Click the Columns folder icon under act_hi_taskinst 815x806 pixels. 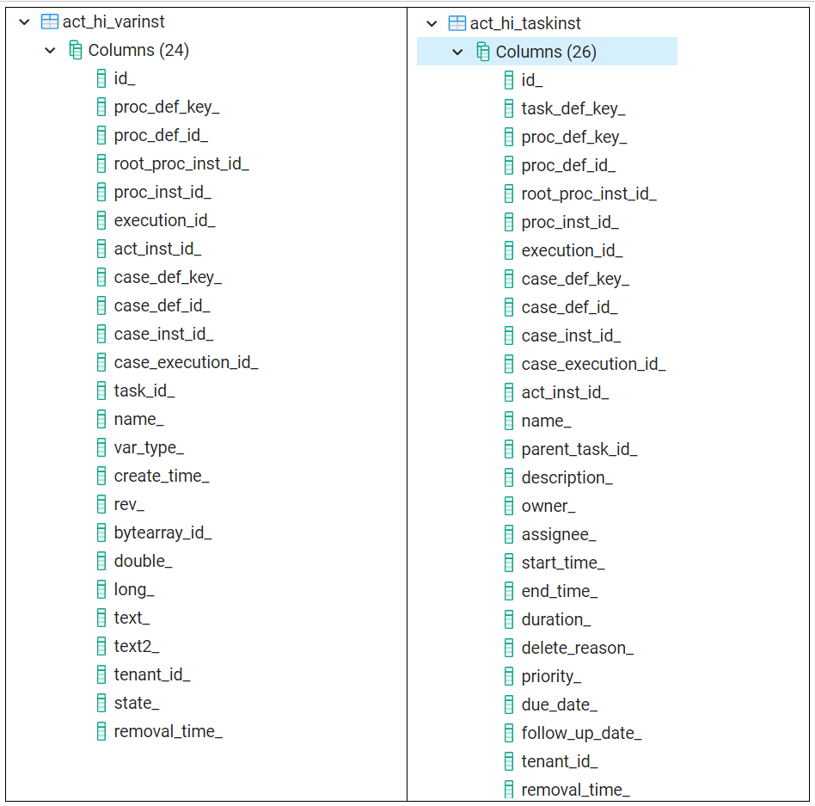484,51
